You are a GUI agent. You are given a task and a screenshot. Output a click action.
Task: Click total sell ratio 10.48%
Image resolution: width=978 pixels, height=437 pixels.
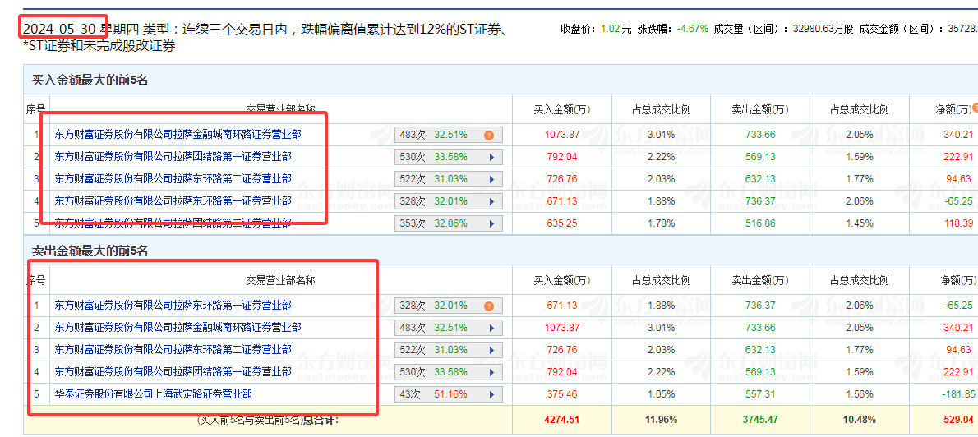click(860, 420)
